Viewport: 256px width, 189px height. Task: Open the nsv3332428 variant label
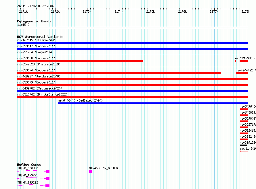coord(248,137)
